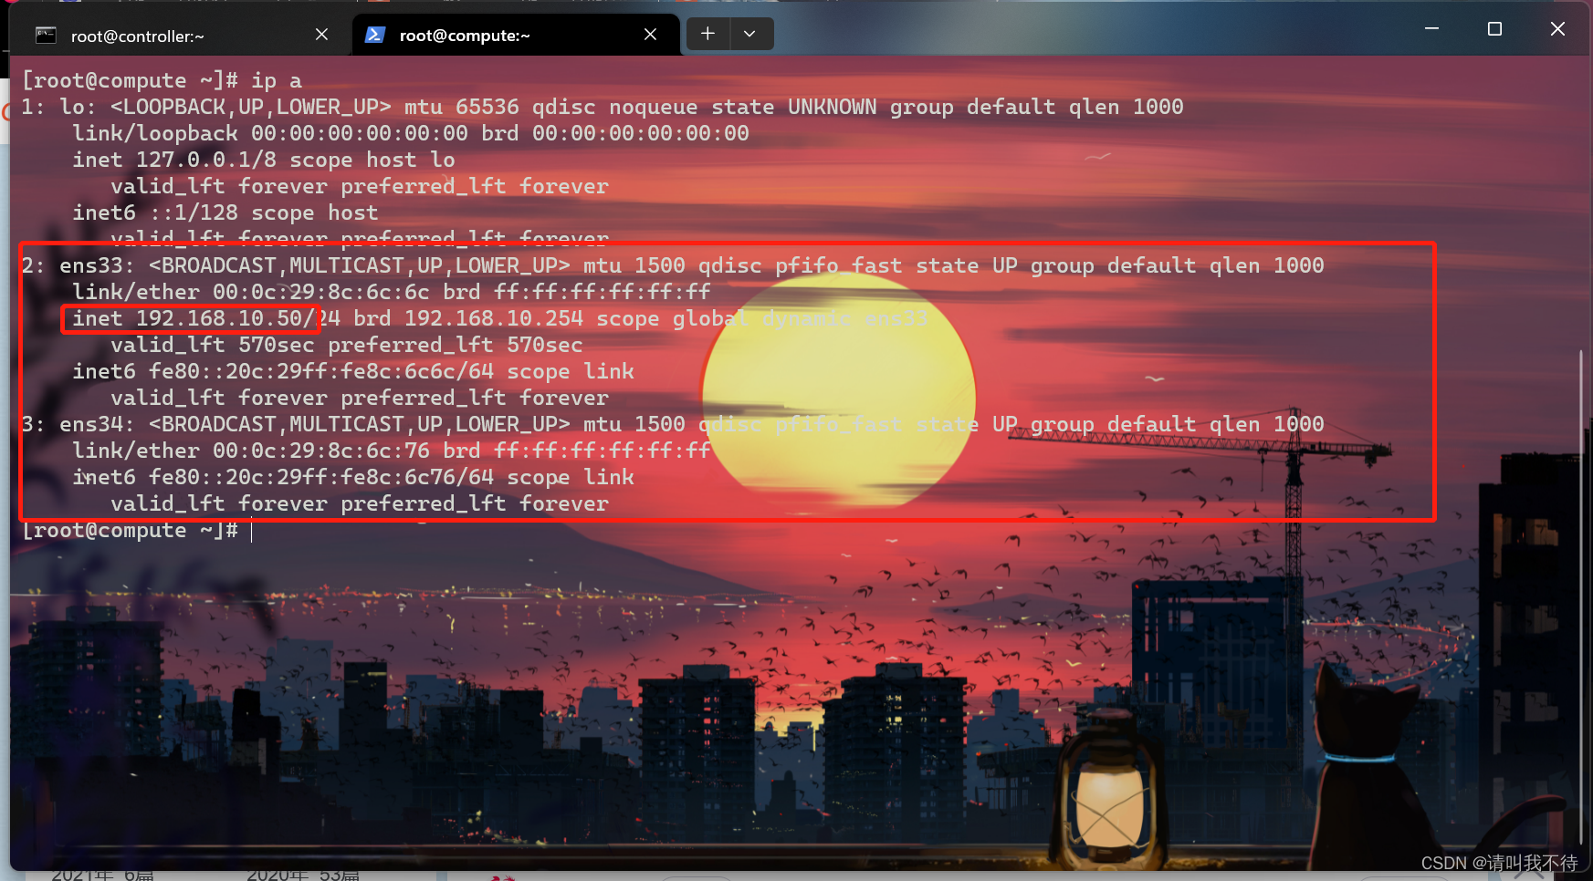Maximize the terminal window
The height and width of the screenshot is (881, 1593).
(1494, 29)
